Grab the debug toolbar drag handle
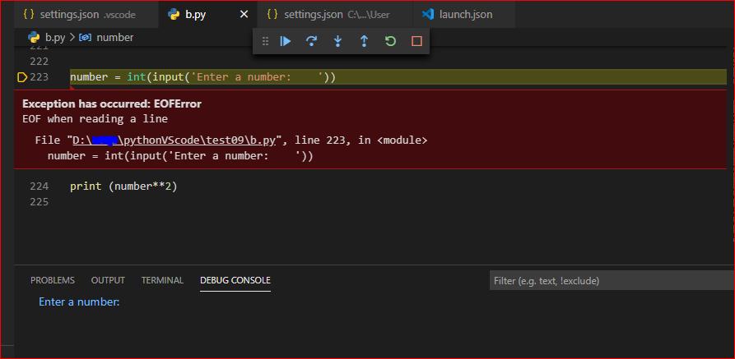Screen dimensions: 735x359 (x=265, y=41)
